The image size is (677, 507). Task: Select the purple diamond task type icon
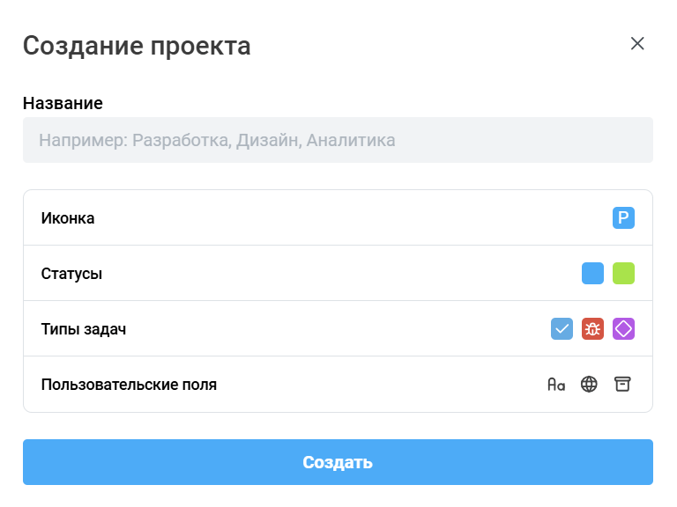tap(623, 329)
